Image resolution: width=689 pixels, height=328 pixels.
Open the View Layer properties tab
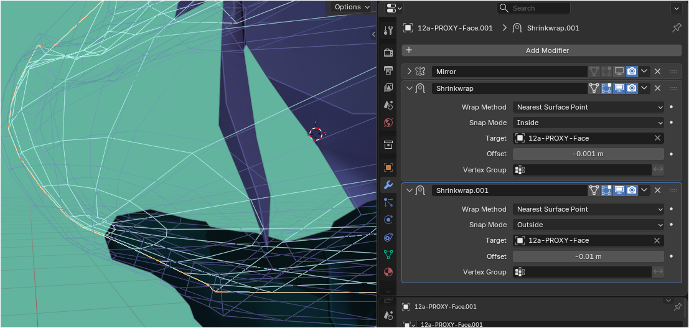[x=388, y=88]
